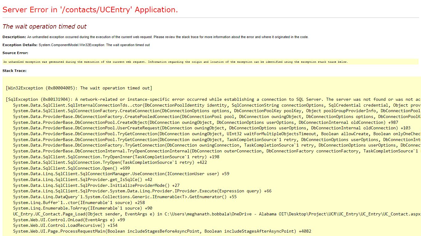Viewport: 421px width, 236px height.
Task: Click 'TryGetConnection' line with UInt32 waitForMultipleObjectsTimeout
Action: point(217,134)
